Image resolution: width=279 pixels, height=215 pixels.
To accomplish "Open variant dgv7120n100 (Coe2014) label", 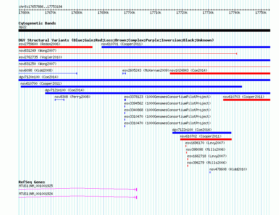I will tap(39, 77).
